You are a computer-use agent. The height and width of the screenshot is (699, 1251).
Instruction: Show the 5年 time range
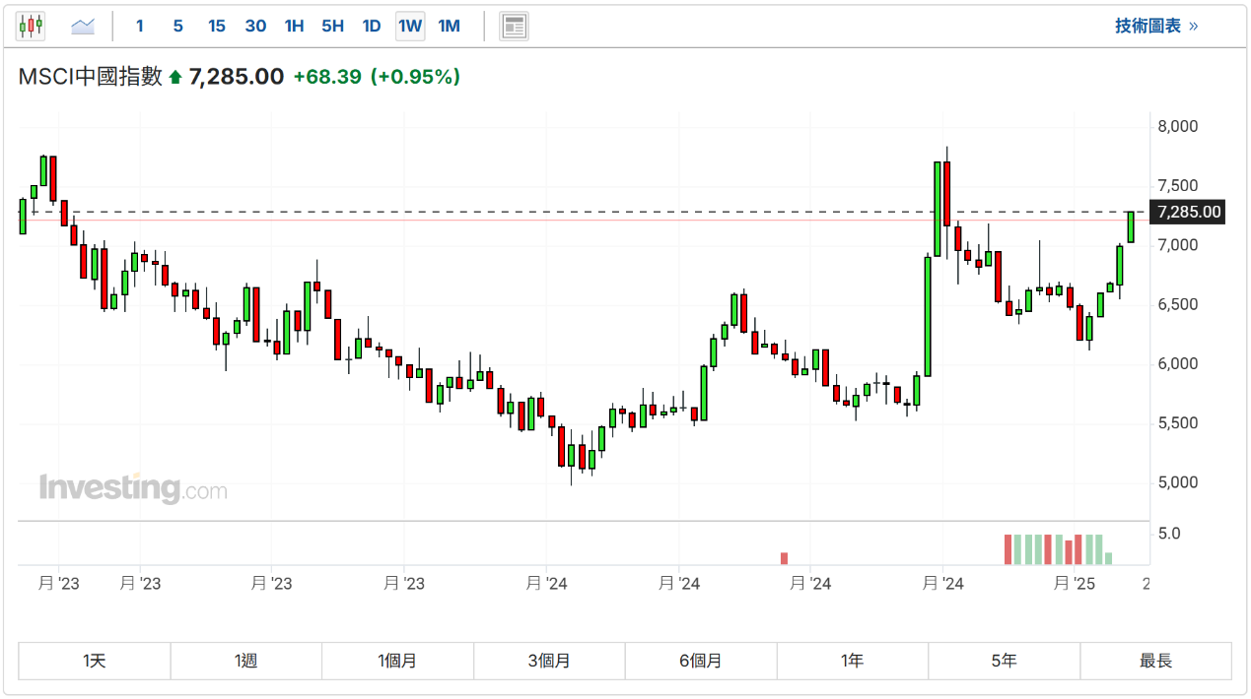1005,661
